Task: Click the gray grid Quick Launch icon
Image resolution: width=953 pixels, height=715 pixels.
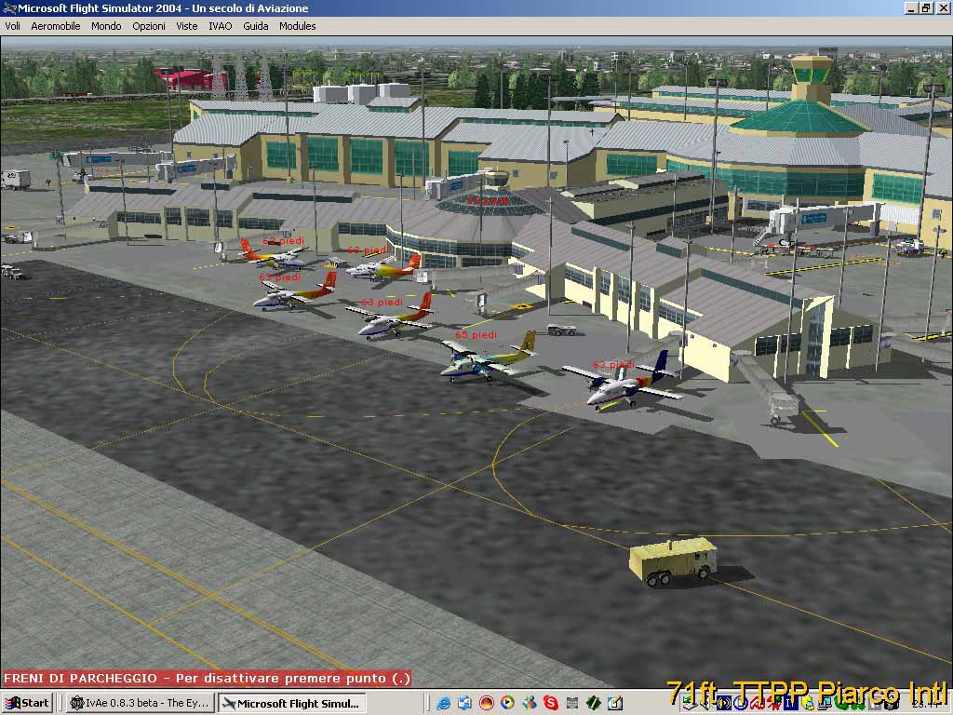Action: click(x=572, y=703)
